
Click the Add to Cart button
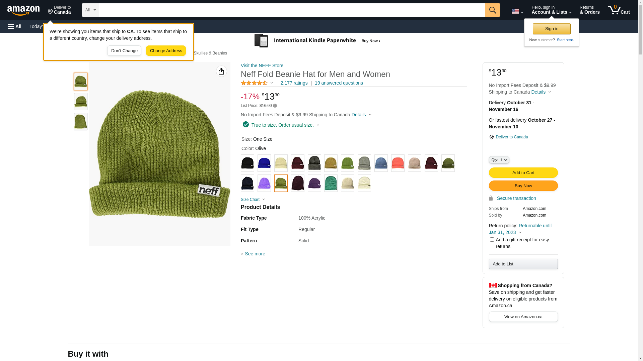[x=523, y=173]
